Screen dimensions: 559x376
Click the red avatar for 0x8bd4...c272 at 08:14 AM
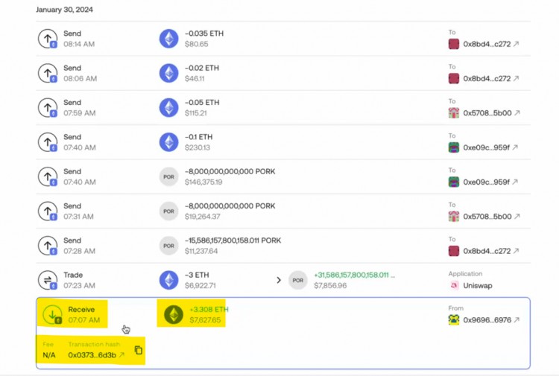coord(454,44)
